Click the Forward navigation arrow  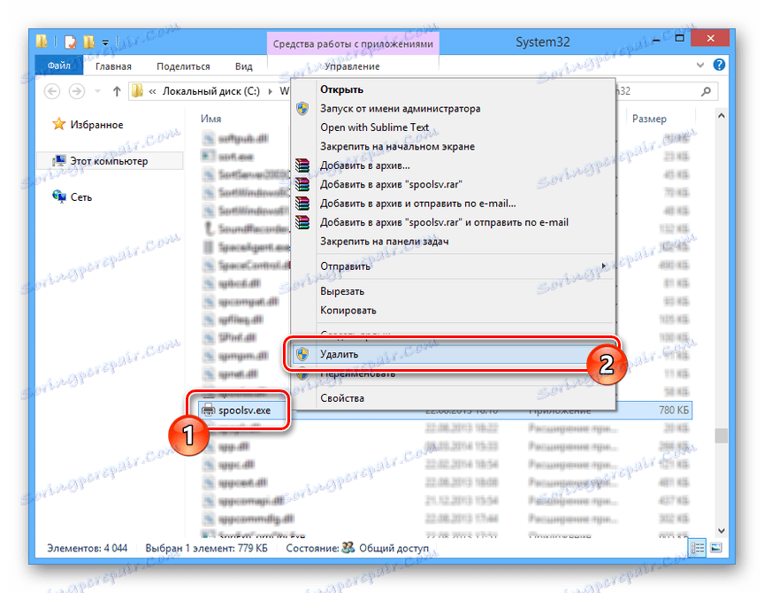[77, 91]
